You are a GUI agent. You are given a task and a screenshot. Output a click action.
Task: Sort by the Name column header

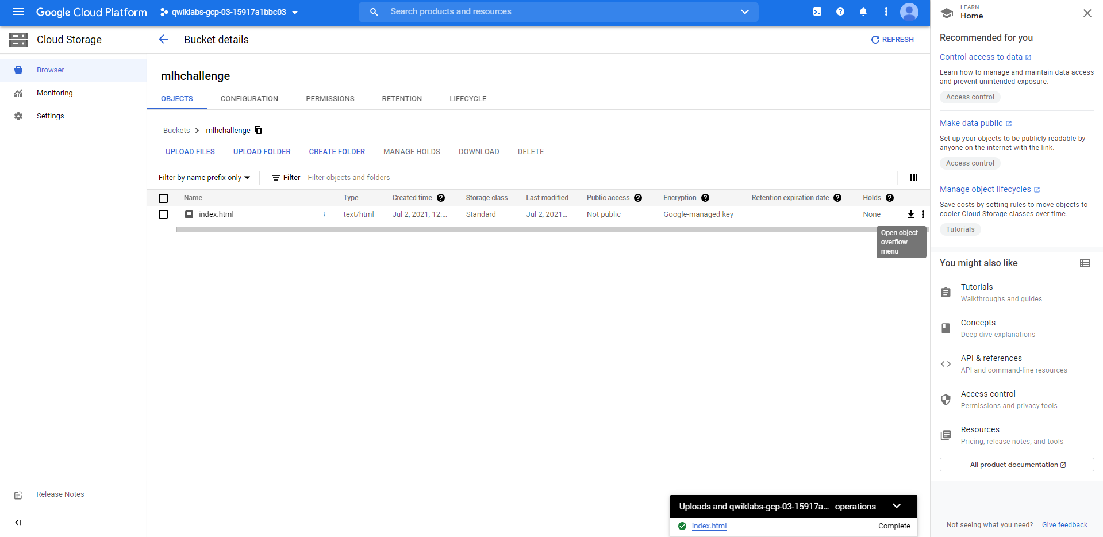pyautogui.click(x=193, y=198)
